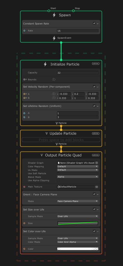This screenshot has width=123, height=266.
Task: Select the Output Particle Quad title
Action: pyautogui.click(x=63, y=155)
